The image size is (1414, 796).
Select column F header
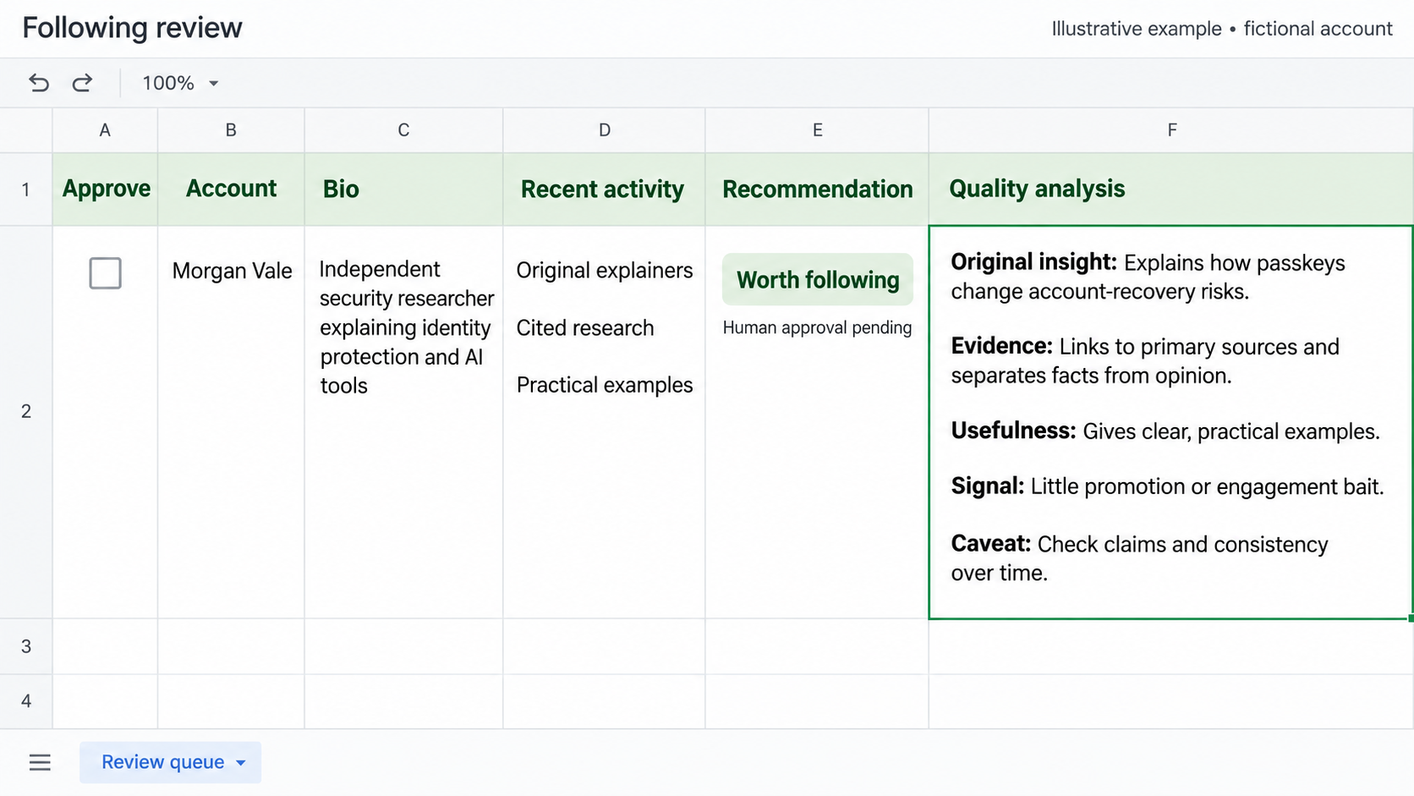coord(1171,130)
